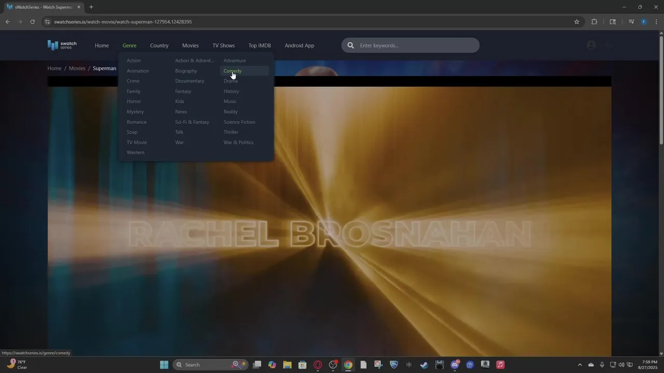Open the Chrome profile avatar F
The width and height of the screenshot is (664, 373).
click(x=644, y=22)
